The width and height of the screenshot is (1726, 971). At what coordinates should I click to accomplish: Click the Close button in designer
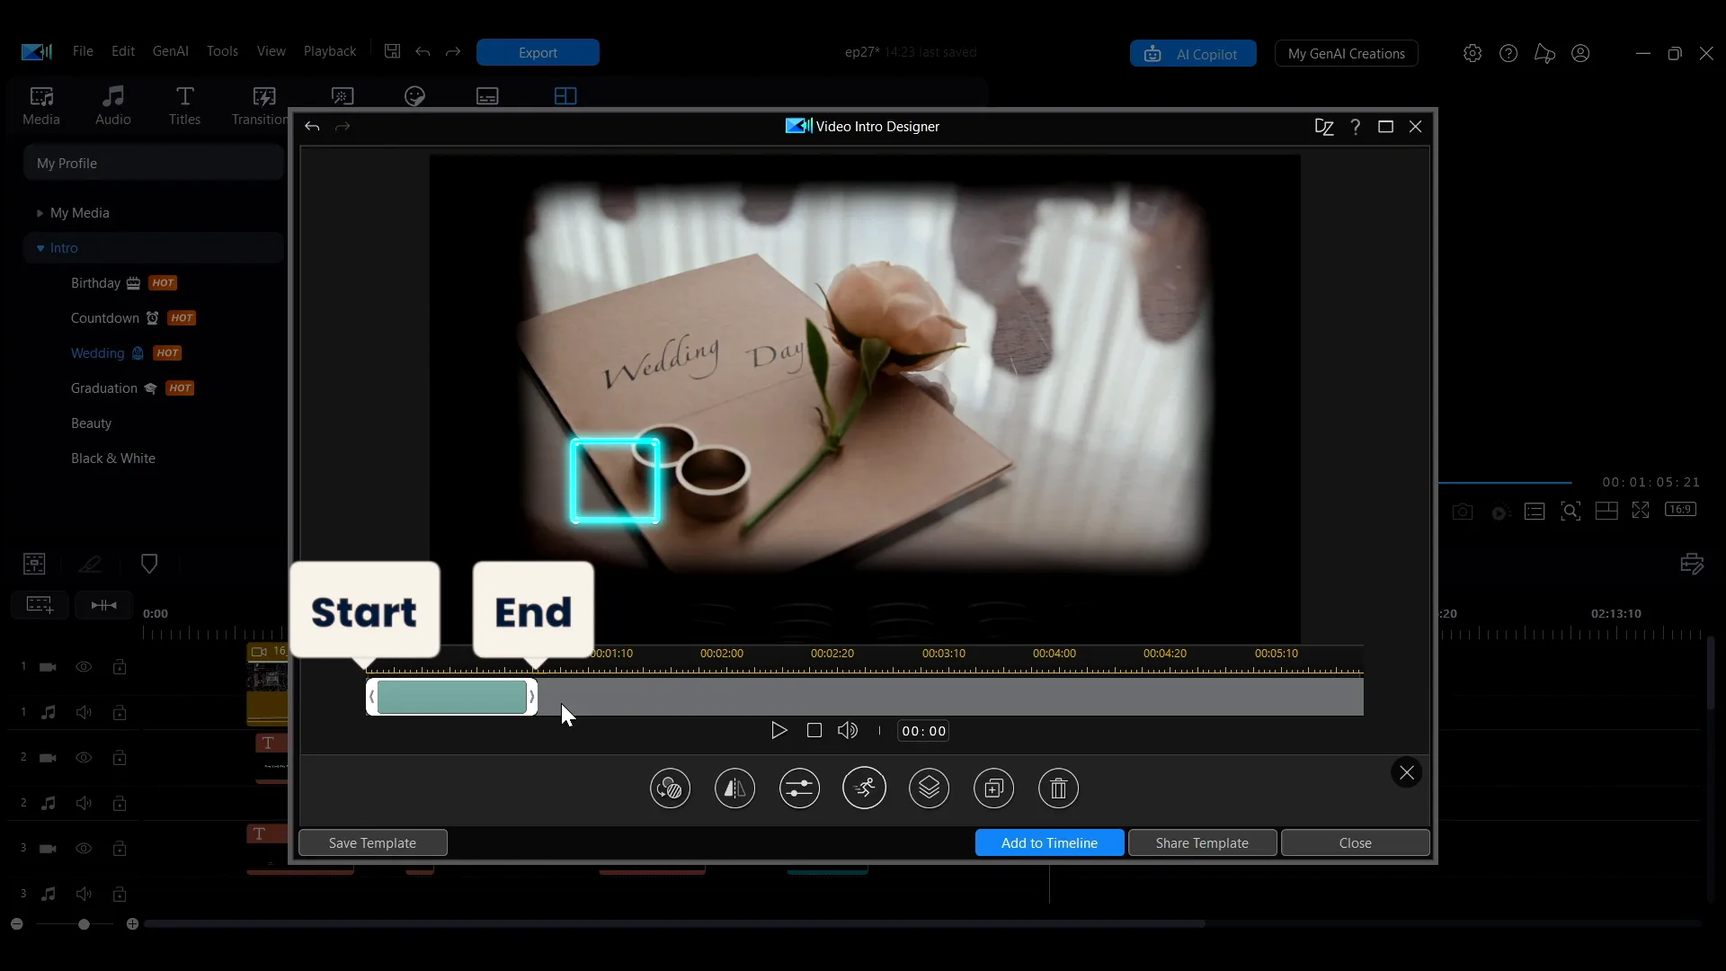pyautogui.click(x=1355, y=842)
